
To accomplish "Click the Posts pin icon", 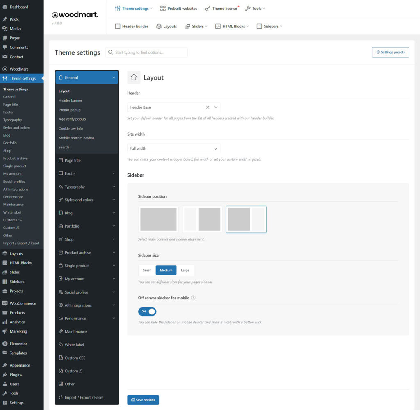I will pos(5,19).
